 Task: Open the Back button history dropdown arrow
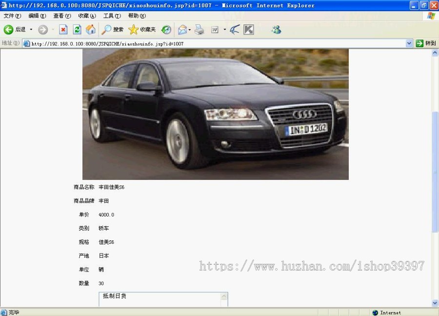[x=31, y=29]
